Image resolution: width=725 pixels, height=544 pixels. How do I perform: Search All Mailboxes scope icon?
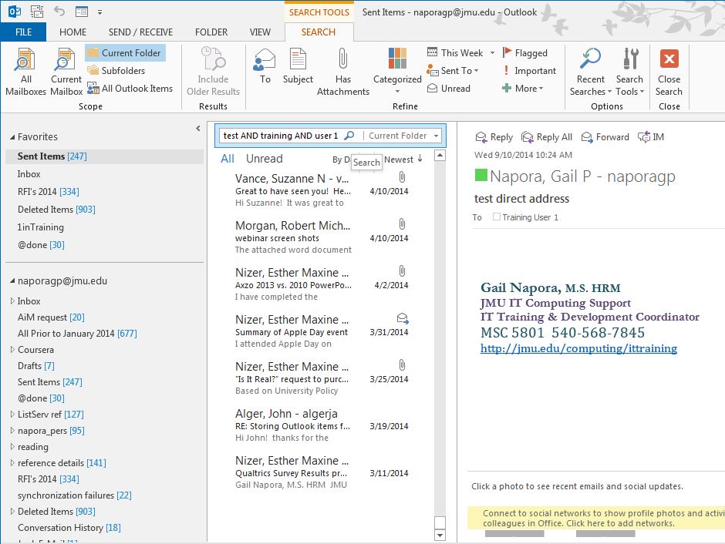click(25, 72)
